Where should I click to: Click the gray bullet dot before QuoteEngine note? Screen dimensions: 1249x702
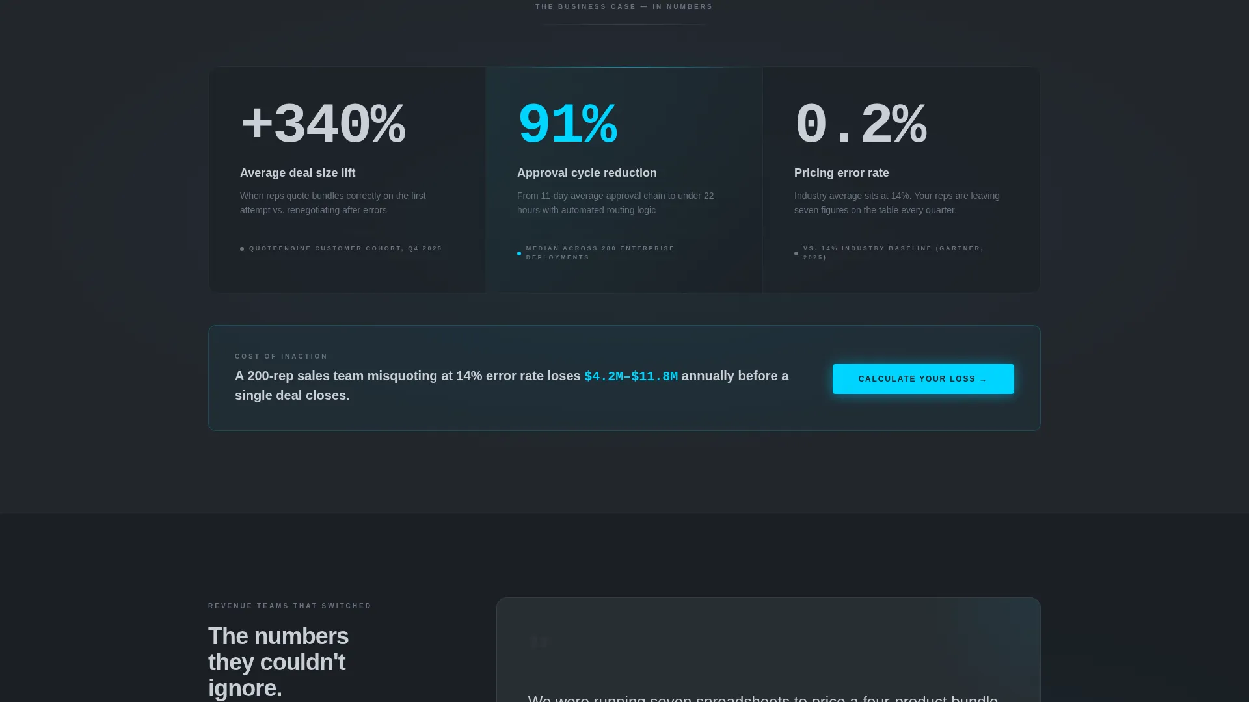click(x=242, y=249)
